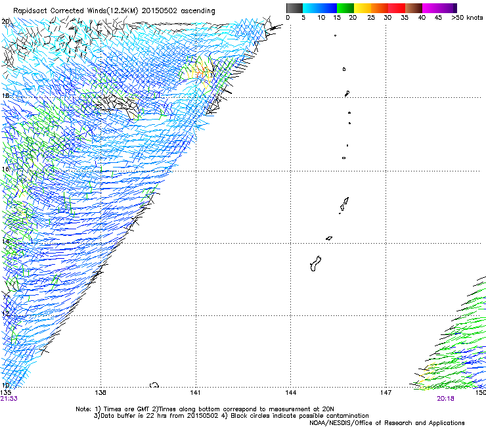486x427 pixels.
Task: Click the purple '20:18' time label
Action: coord(446,399)
